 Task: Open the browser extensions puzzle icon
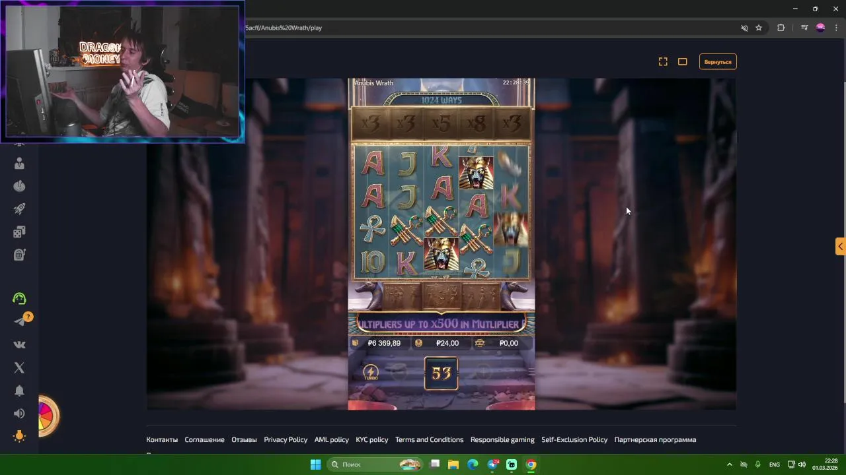pyautogui.click(x=781, y=28)
